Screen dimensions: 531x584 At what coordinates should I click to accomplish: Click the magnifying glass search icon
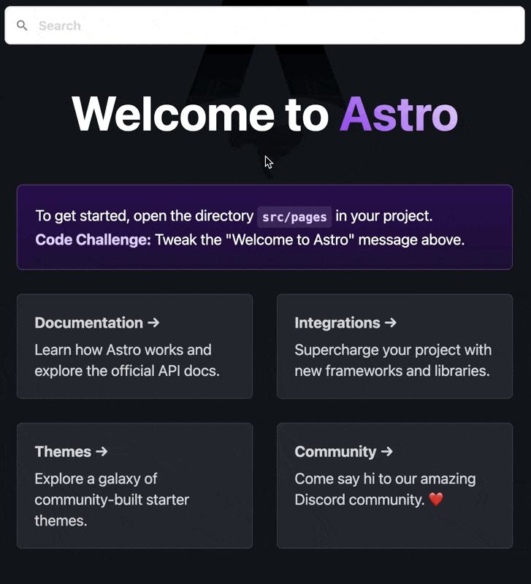coord(22,26)
